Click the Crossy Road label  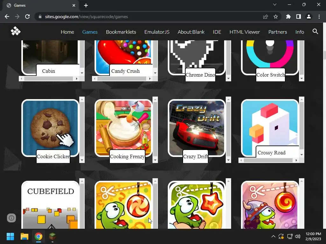click(272, 153)
